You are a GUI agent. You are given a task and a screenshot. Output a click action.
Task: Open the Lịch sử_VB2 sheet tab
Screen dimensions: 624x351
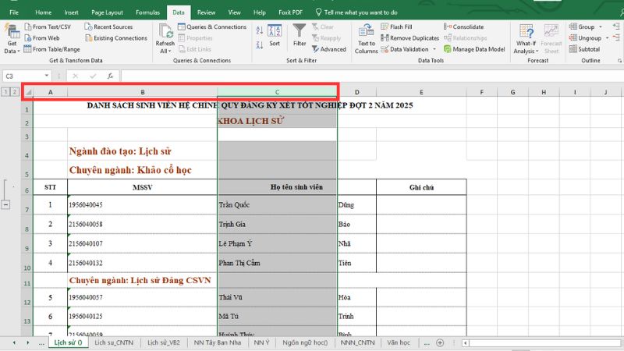164,342
